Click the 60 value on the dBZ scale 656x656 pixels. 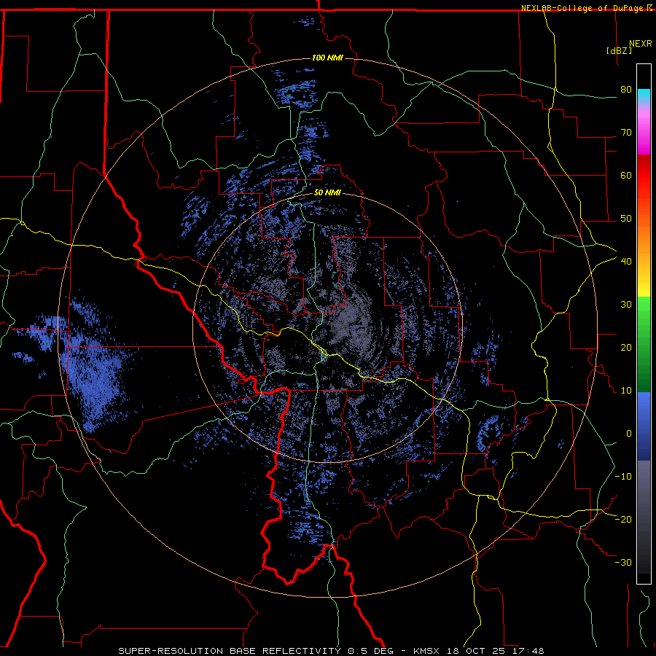coord(626,175)
